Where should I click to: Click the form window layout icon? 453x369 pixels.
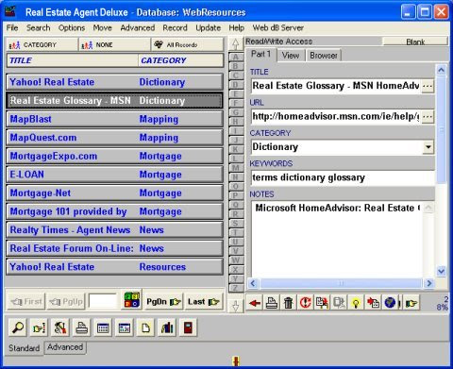coord(125,327)
